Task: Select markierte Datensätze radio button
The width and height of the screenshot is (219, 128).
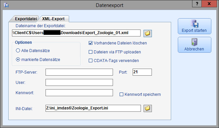Action: pos(18,60)
